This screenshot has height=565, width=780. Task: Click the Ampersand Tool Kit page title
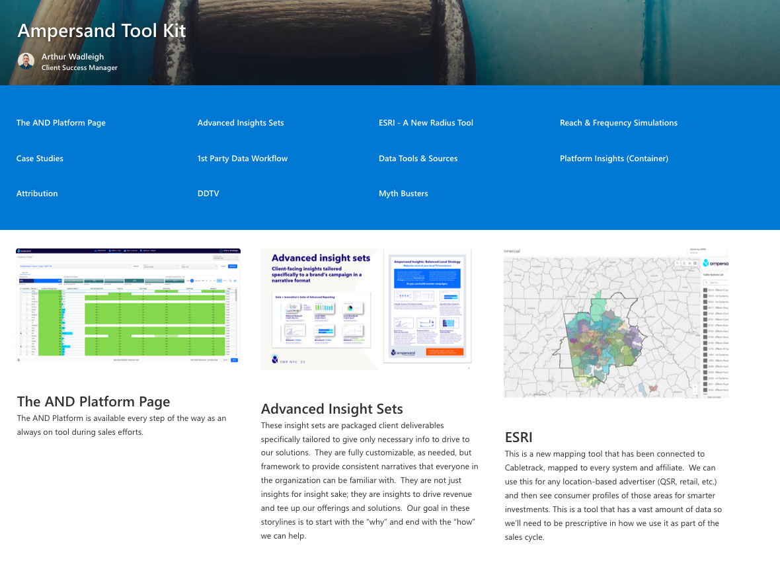tap(102, 31)
